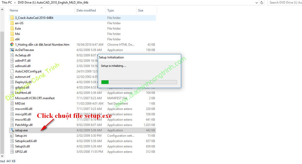Open the 3_Crack AutoCad 2010-64Bit folder icon
The image size is (302, 164).
tap(12, 18)
